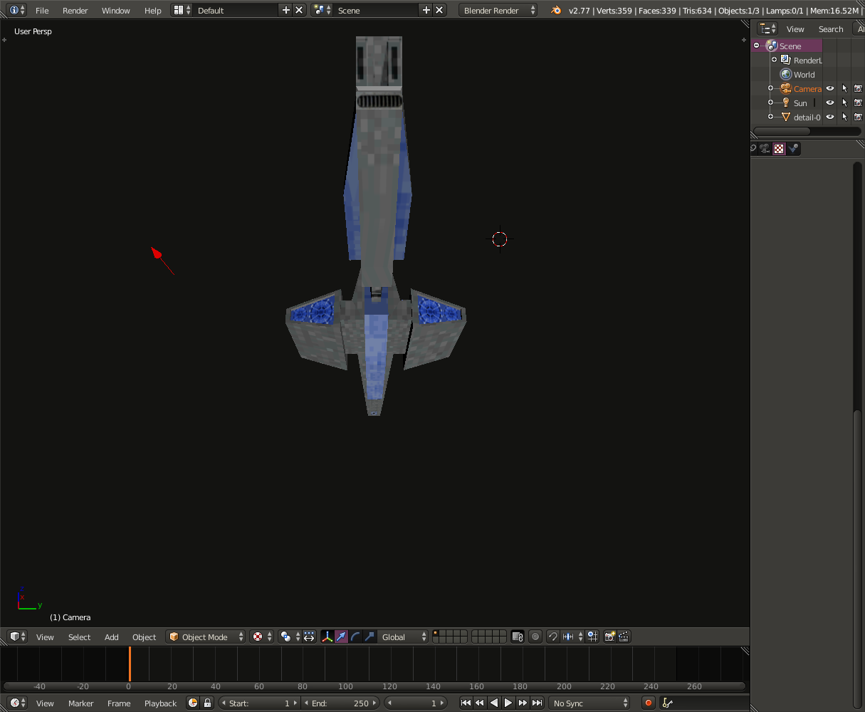Open the Render menu
Image resolution: width=865 pixels, height=712 pixels.
[75, 11]
